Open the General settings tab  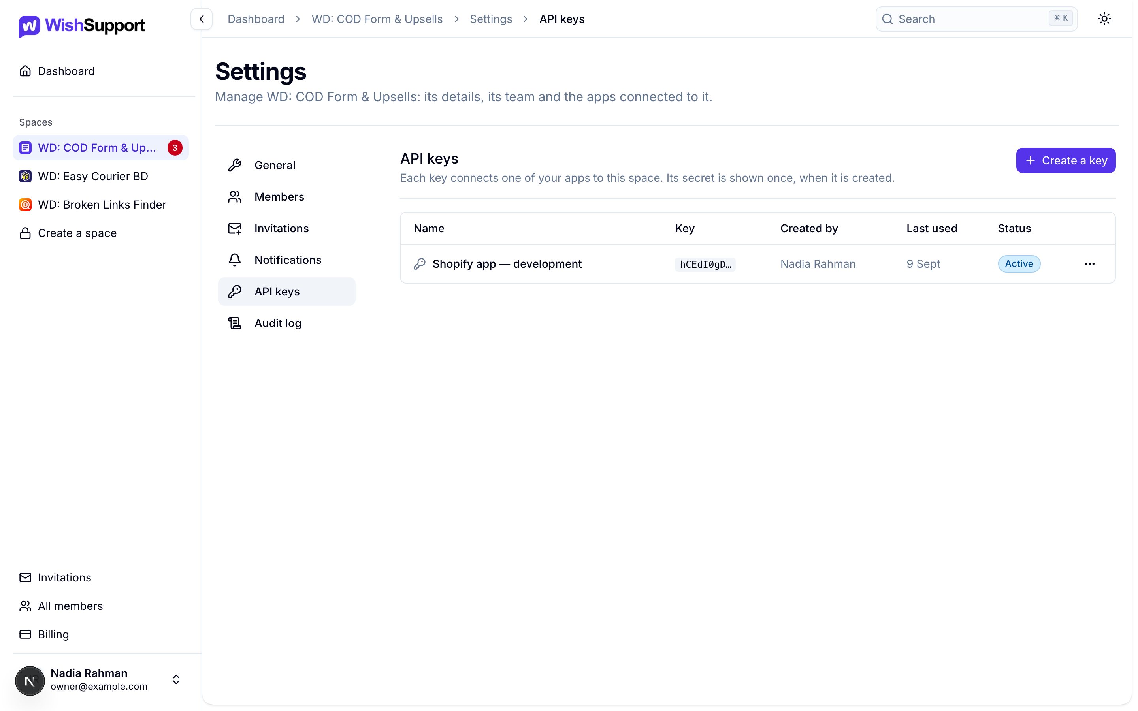(x=287, y=165)
